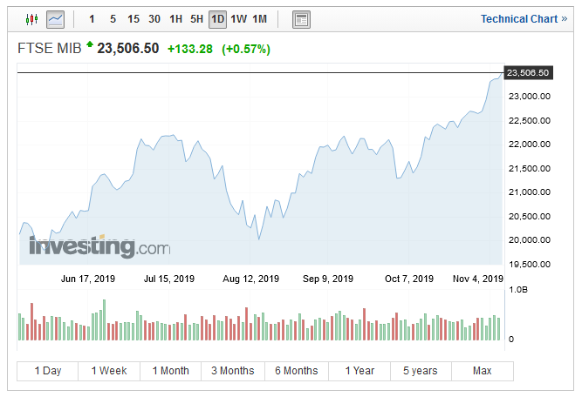Show the 5 years range
Screen dimensions: 582x397
[x=421, y=371]
